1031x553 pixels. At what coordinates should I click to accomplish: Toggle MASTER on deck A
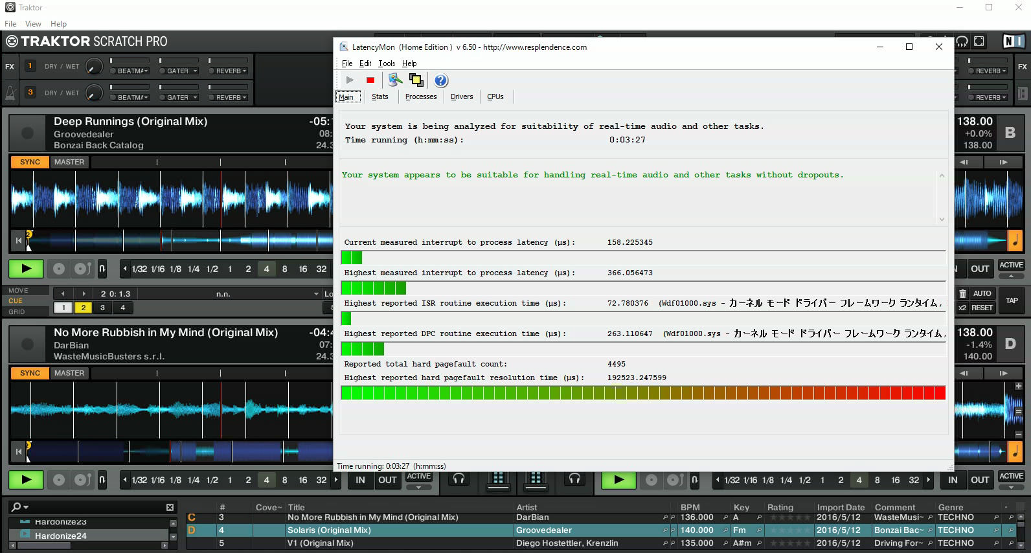(x=69, y=162)
